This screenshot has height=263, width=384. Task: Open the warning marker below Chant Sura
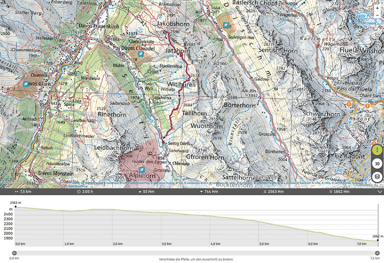tap(367, 106)
